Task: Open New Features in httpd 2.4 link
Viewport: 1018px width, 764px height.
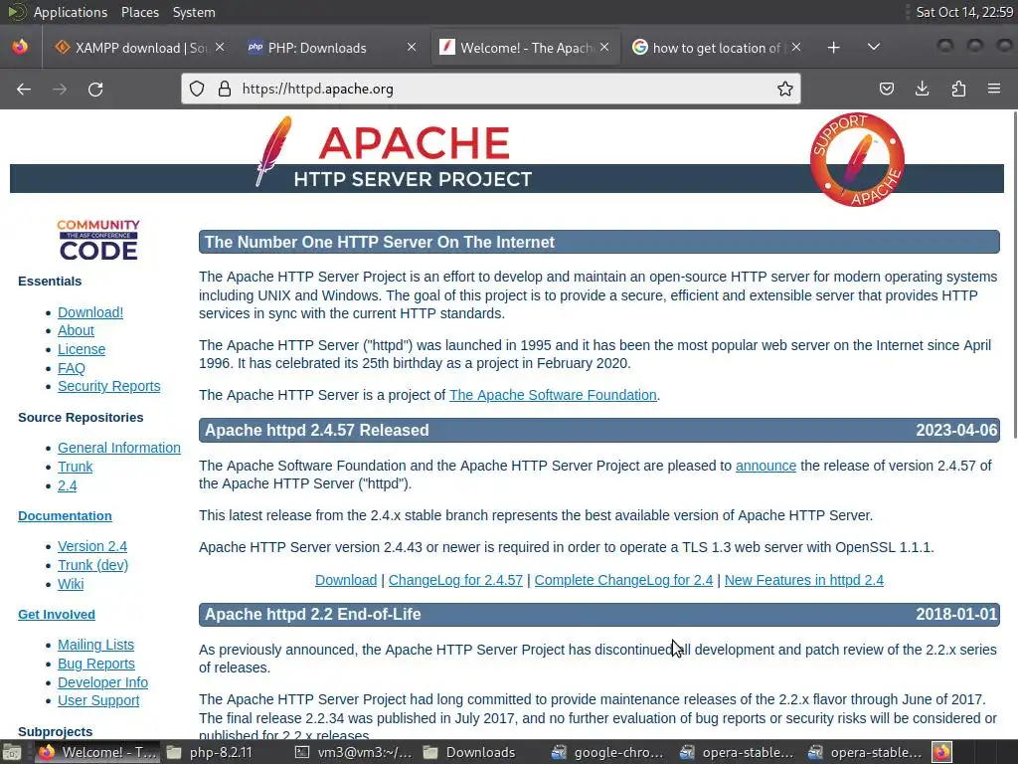Action: coord(804,580)
